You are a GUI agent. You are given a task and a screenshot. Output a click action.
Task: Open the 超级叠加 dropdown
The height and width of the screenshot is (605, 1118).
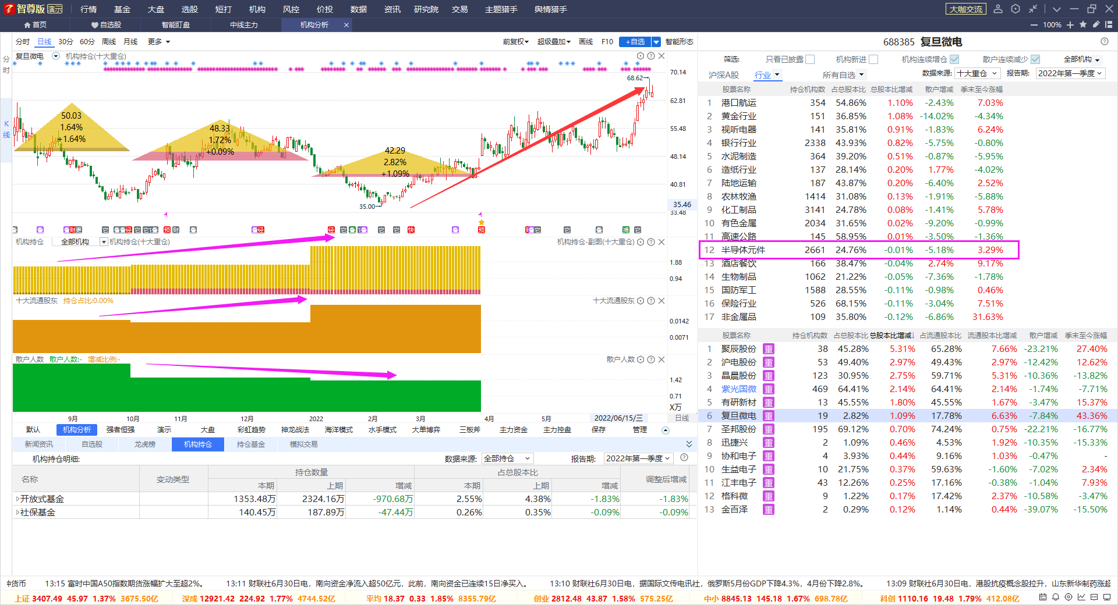(x=553, y=42)
